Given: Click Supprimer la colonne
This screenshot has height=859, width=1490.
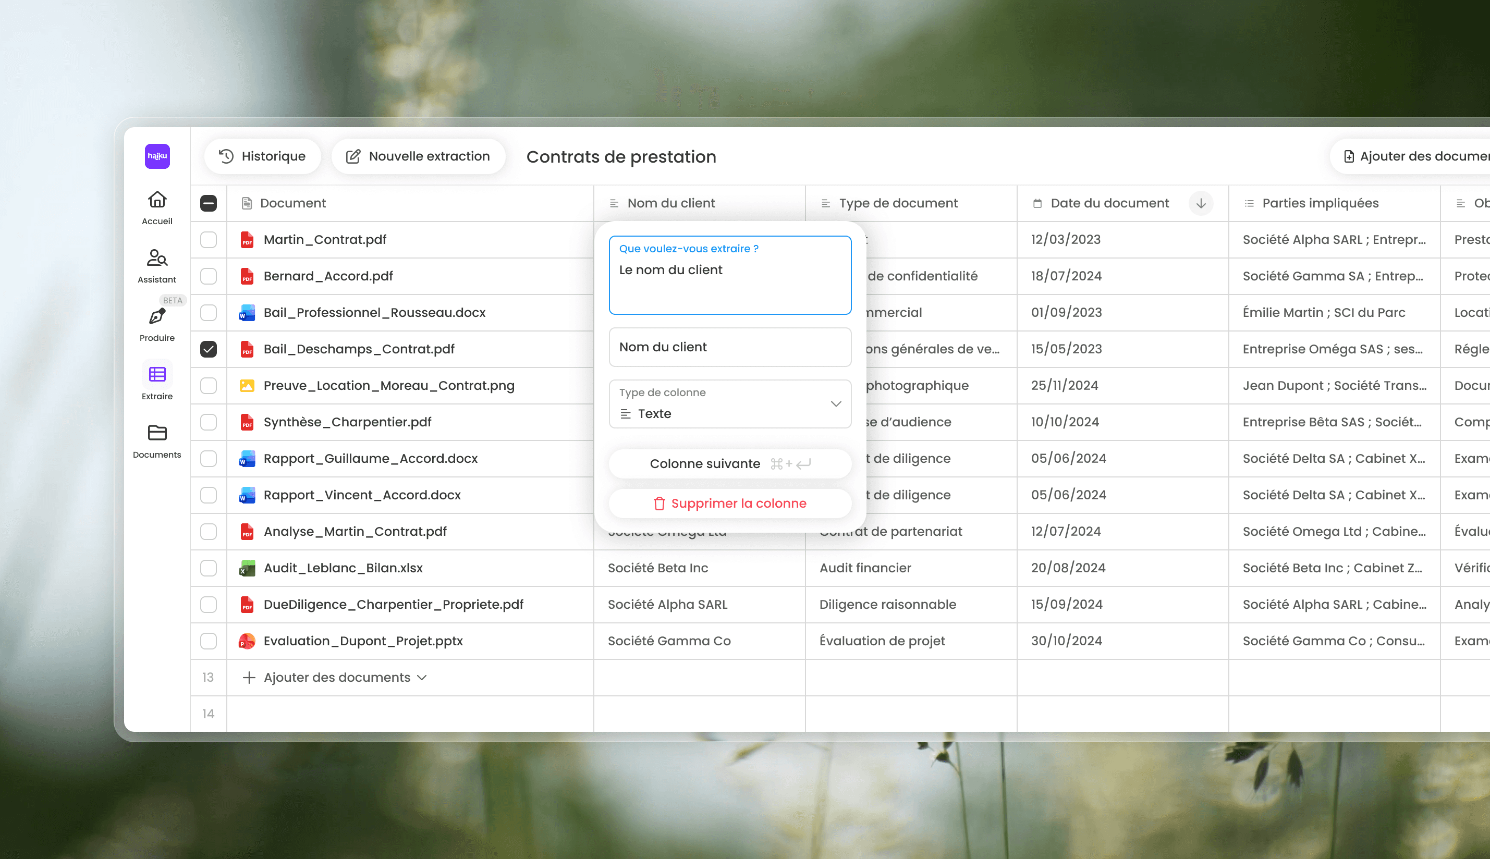Looking at the screenshot, I should click(730, 504).
